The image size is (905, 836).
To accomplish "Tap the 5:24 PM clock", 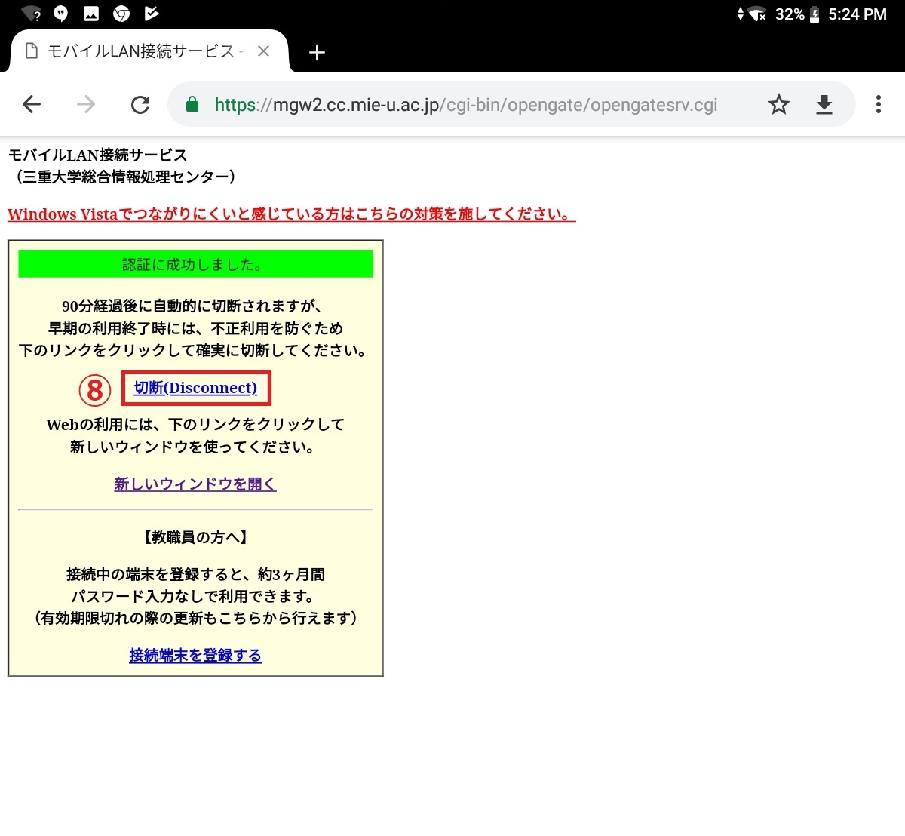I will pyautogui.click(x=857, y=14).
